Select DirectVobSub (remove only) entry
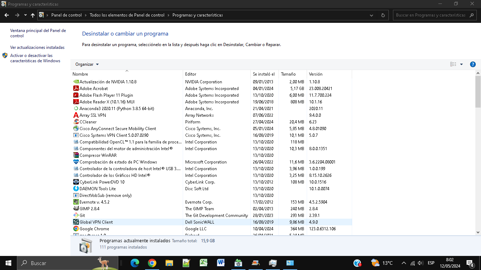The image size is (481, 270). pyautogui.click(x=106, y=195)
